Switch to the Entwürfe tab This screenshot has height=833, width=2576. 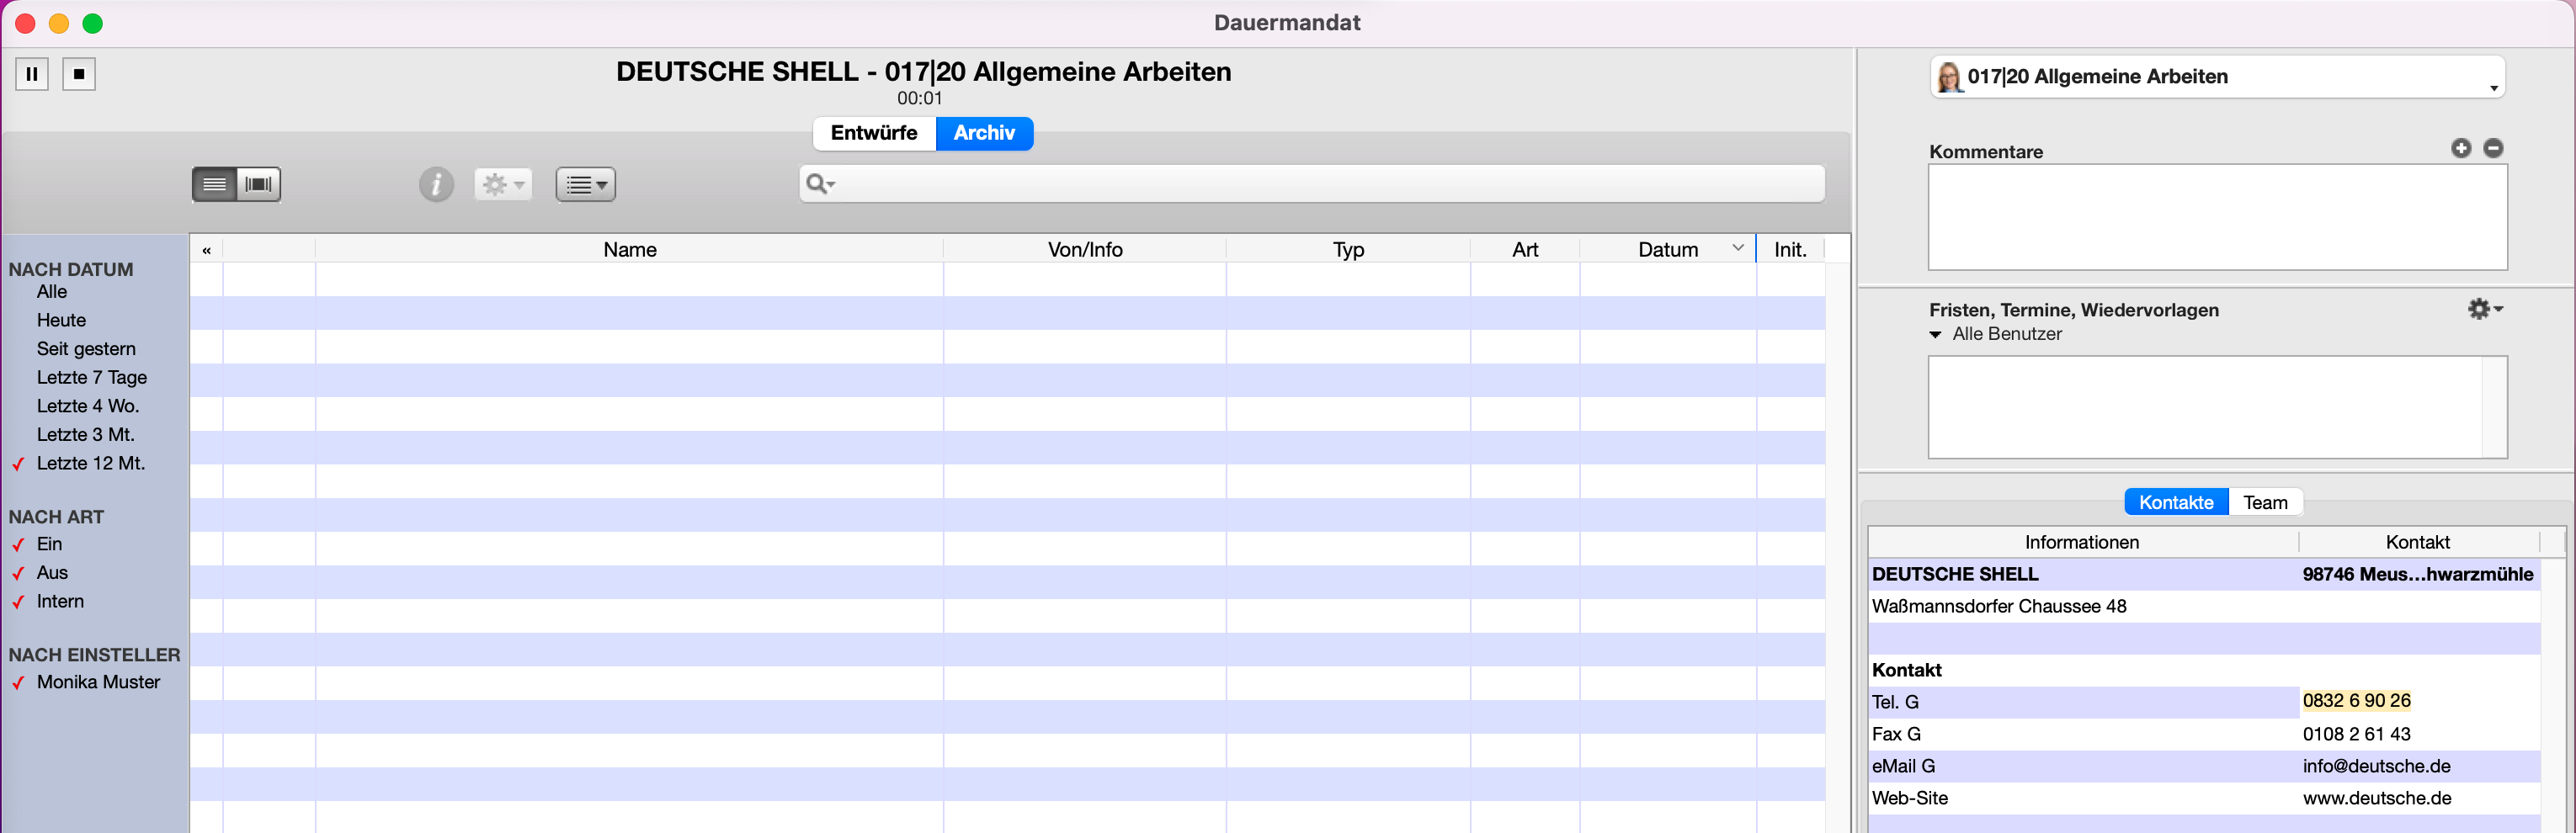pos(874,133)
